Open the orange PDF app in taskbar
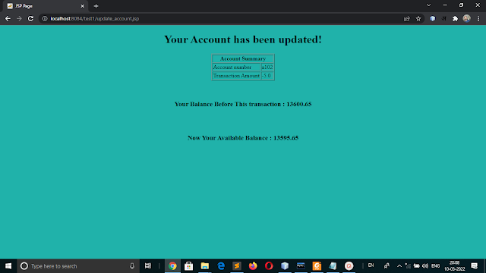Screen dimensions: 486x273 tap(317, 266)
